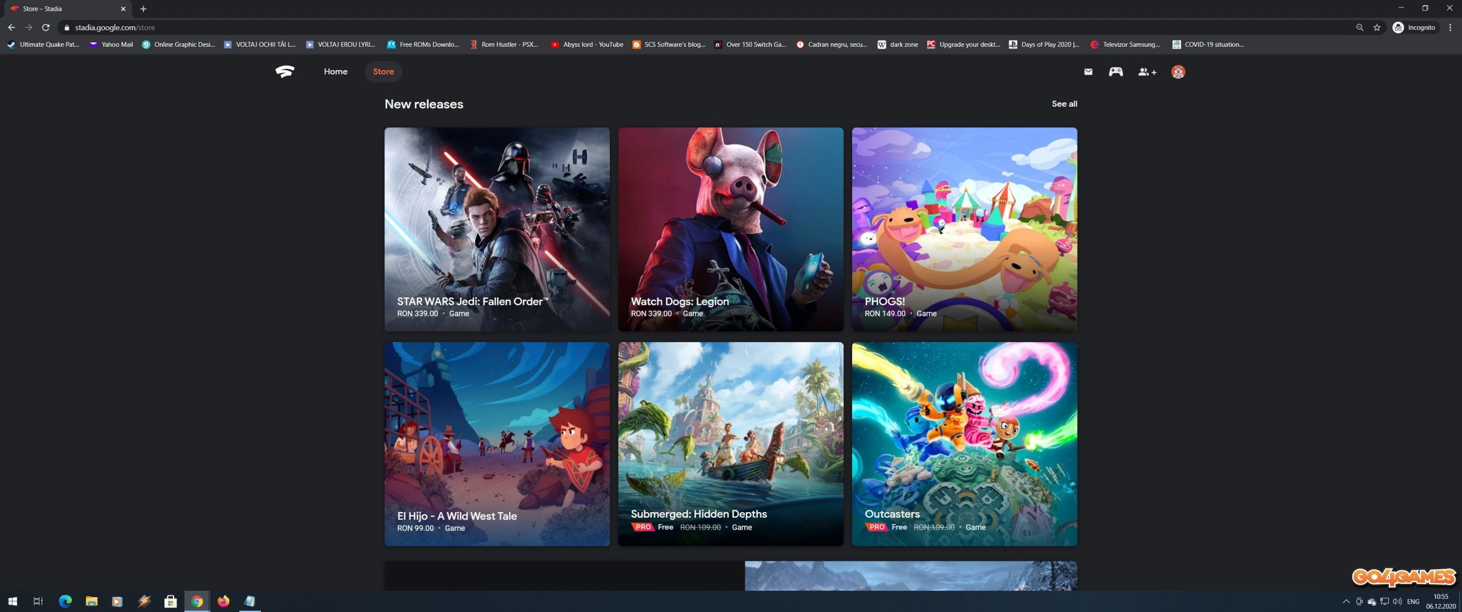Open Upgrade your deskt... bookmark

tap(963, 44)
